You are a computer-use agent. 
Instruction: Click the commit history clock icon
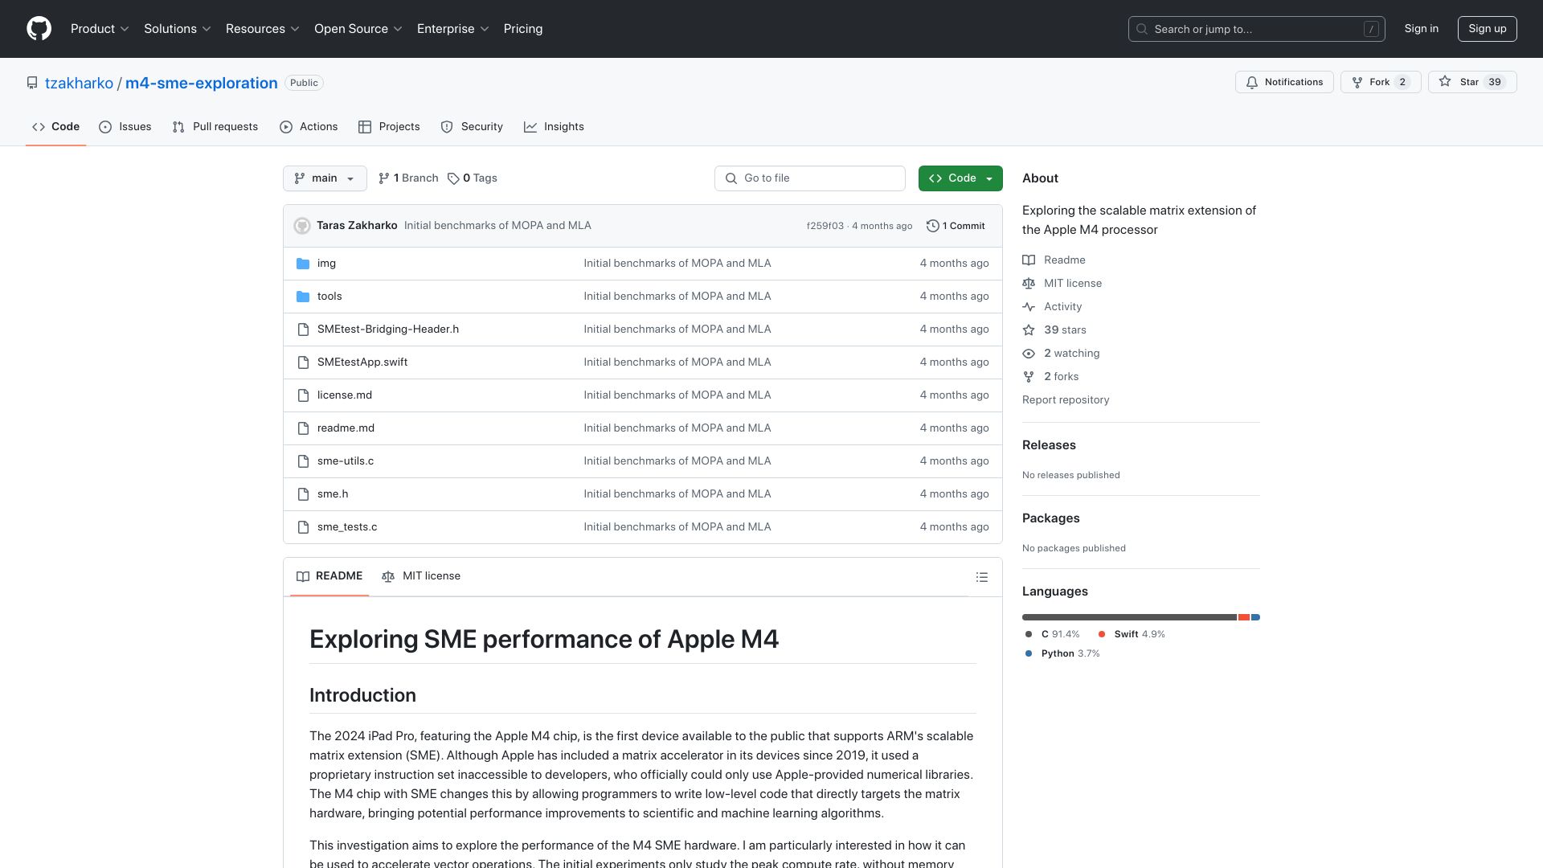(x=932, y=226)
